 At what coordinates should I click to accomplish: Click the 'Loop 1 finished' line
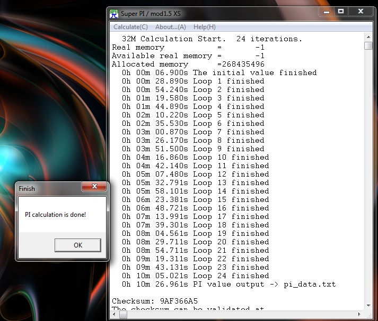(193, 81)
